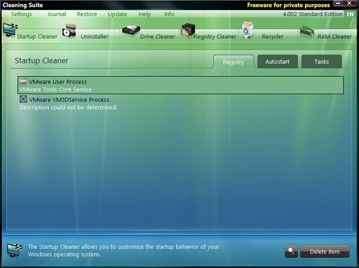
Task: Open the Uninstaller tool icon
Action: click(x=70, y=31)
